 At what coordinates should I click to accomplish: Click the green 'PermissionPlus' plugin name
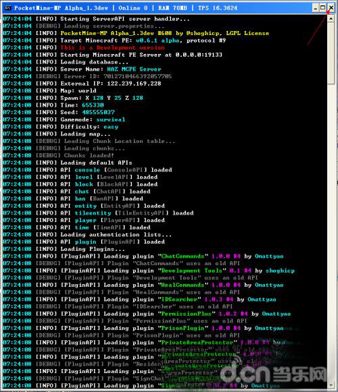point(187,314)
